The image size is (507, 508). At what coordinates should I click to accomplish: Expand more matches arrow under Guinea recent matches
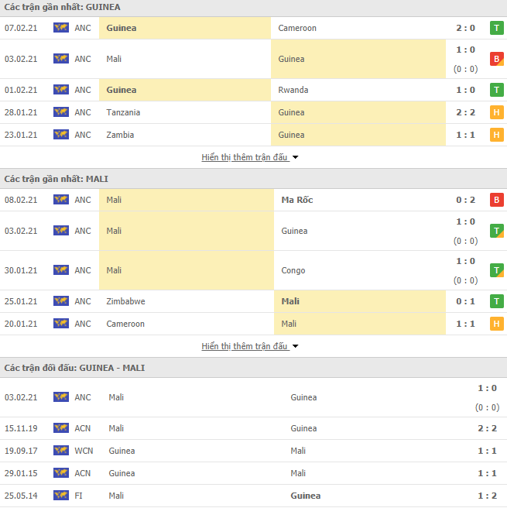click(296, 157)
